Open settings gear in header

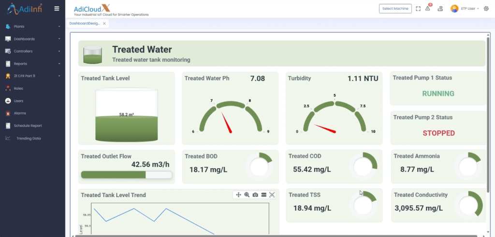tap(486, 9)
